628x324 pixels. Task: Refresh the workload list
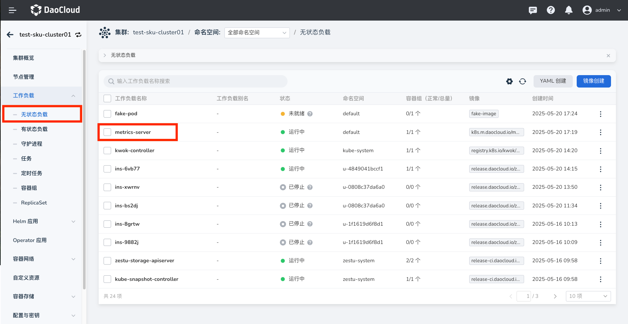tap(522, 81)
